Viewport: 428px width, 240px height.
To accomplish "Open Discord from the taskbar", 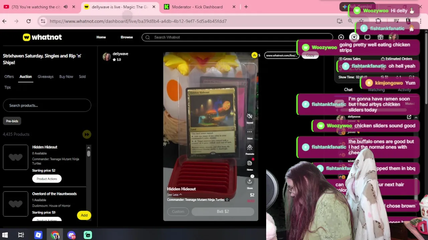I will [x=71, y=235].
